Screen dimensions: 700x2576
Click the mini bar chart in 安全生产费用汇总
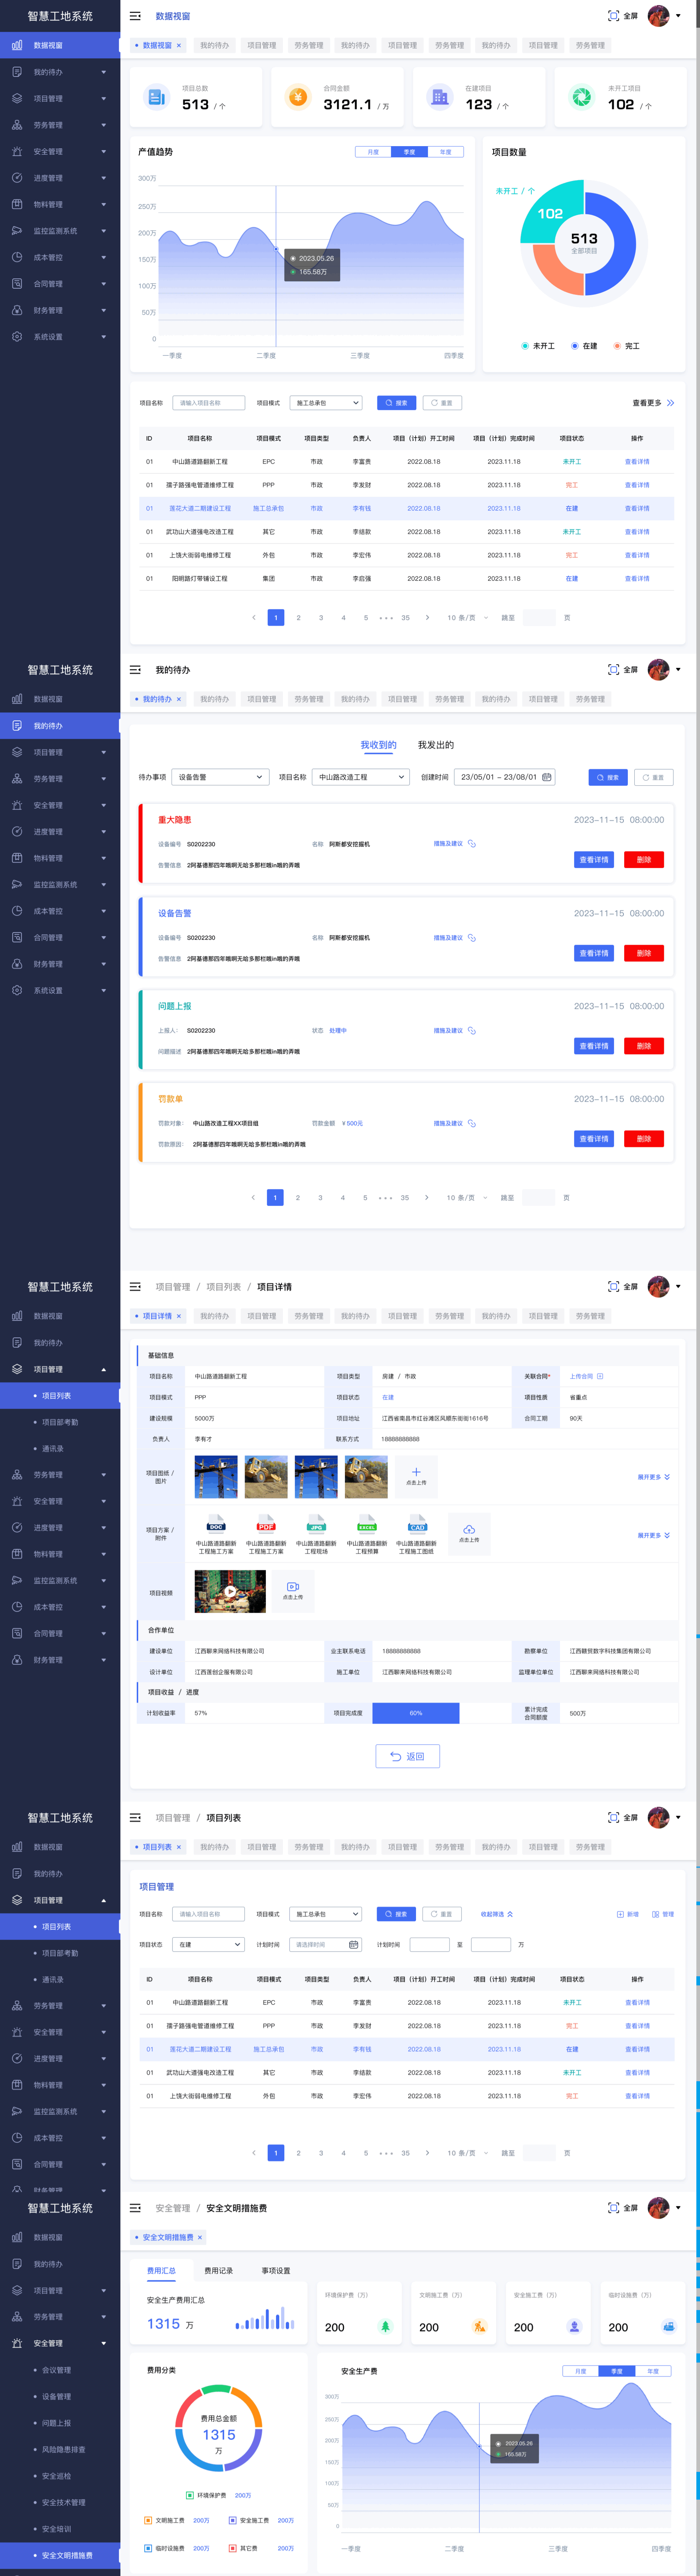pyautogui.click(x=265, y=2318)
